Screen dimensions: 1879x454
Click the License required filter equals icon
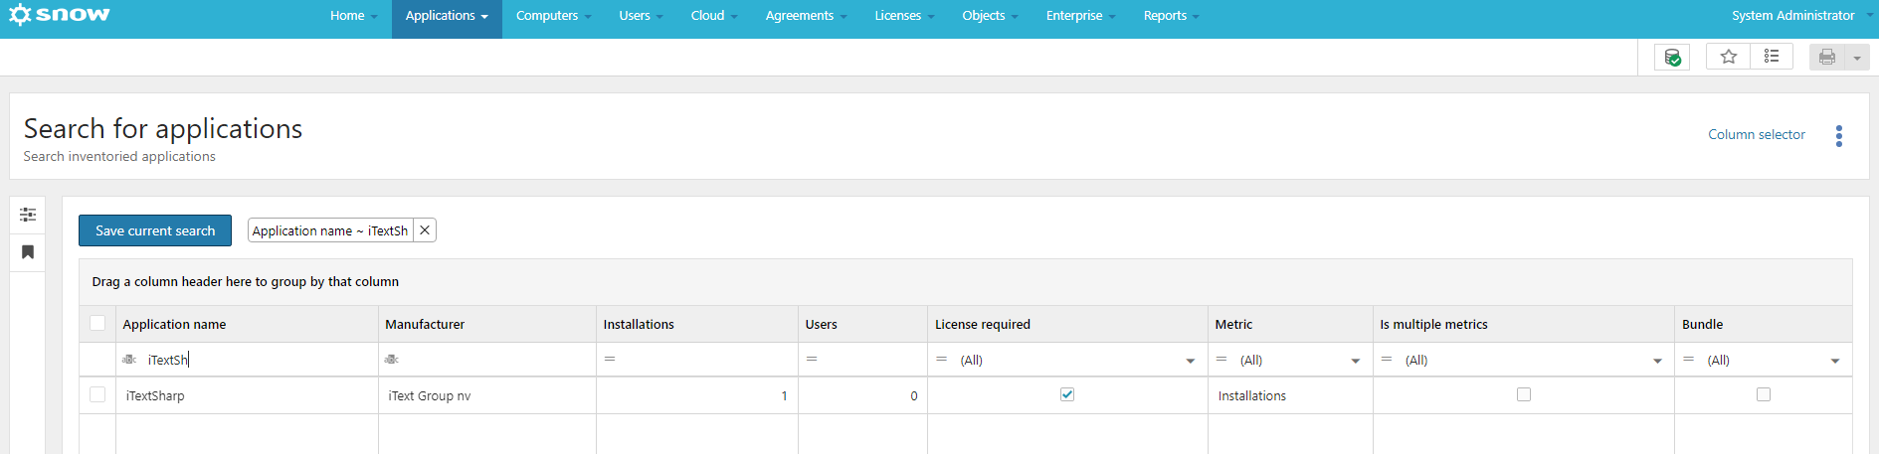941,359
